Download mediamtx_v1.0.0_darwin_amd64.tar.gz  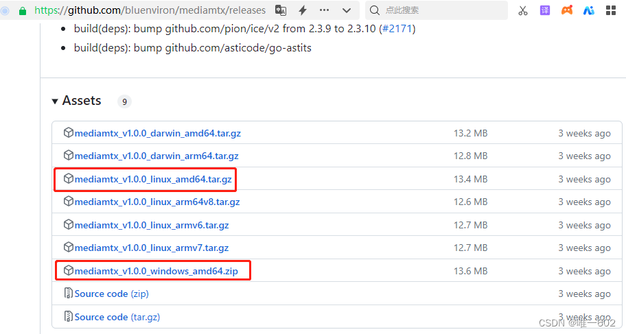[x=158, y=133]
